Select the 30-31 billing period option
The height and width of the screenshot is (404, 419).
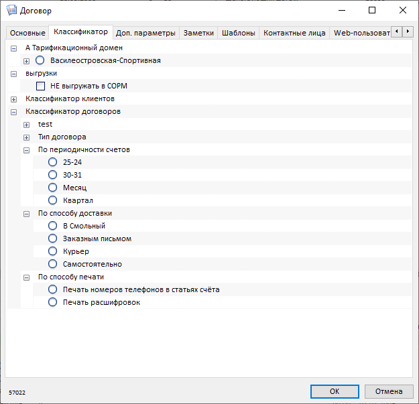pos(53,175)
